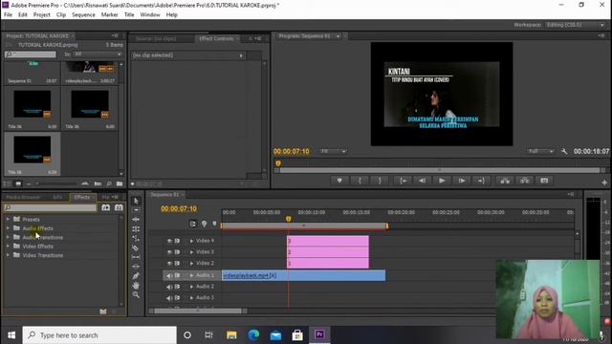Click the new custom bin icon in Effects

tap(103, 312)
